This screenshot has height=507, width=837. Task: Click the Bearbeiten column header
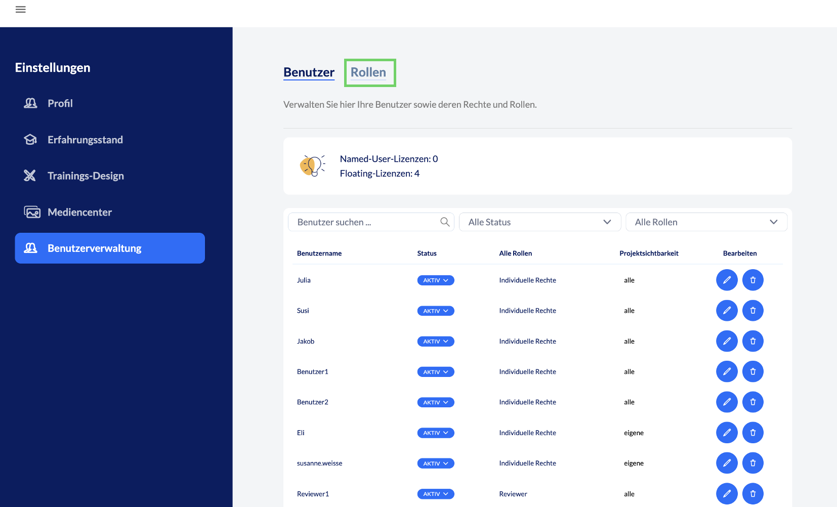click(740, 254)
